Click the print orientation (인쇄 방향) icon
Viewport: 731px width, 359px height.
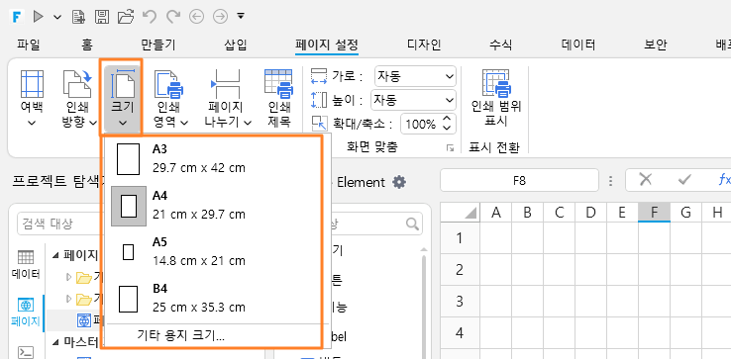coord(77,83)
